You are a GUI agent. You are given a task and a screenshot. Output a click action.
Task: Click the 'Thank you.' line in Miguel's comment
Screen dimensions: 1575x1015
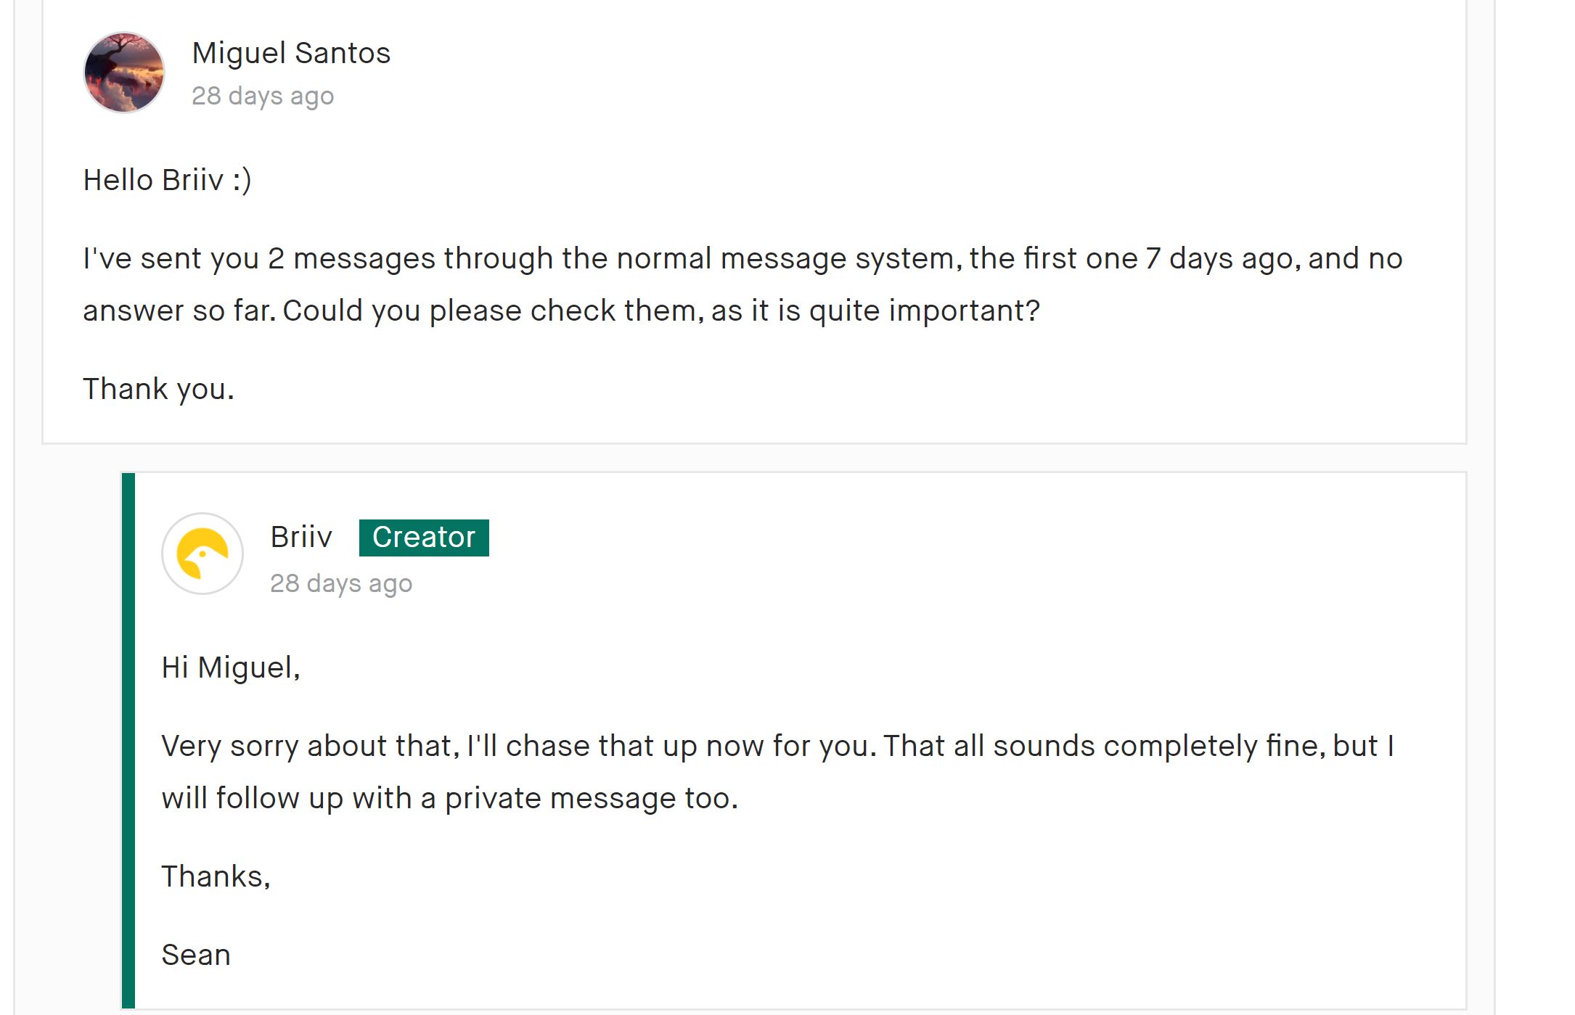tap(159, 389)
